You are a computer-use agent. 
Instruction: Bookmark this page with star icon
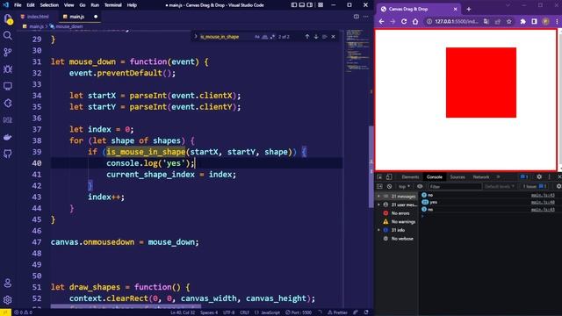click(509, 21)
